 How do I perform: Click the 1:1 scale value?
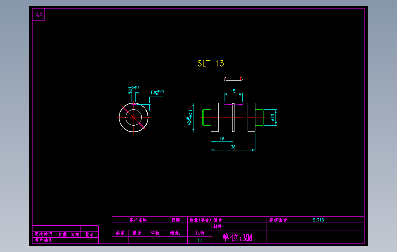coord(200,240)
